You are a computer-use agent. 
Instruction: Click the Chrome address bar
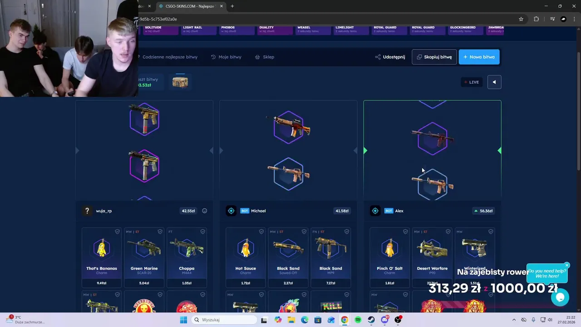pos(327,19)
